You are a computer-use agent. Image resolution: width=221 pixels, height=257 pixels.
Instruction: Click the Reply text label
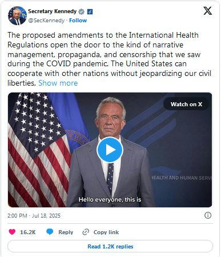click(x=66, y=232)
